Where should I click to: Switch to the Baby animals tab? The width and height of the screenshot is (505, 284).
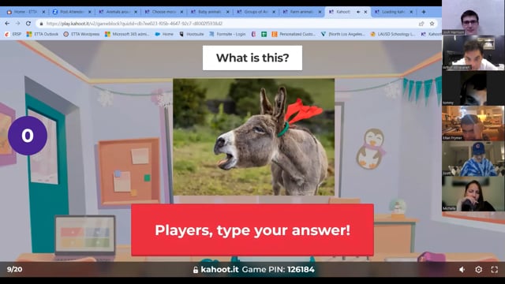click(x=209, y=12)
